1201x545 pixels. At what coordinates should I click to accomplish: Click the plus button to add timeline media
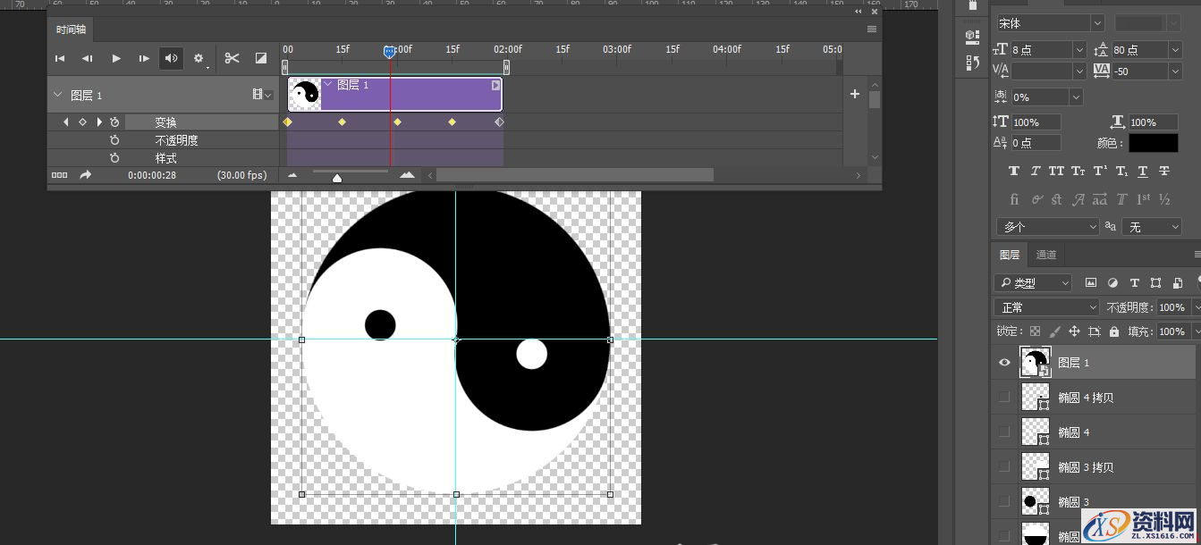854,94
